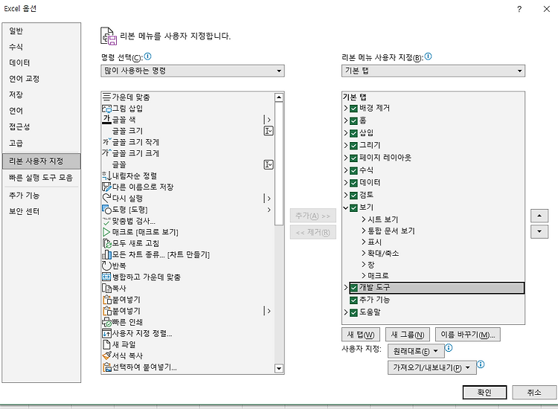This screenshot has height=409, width=558.
Task: Click the 새 파일 document icon
Action: point(106,344)
